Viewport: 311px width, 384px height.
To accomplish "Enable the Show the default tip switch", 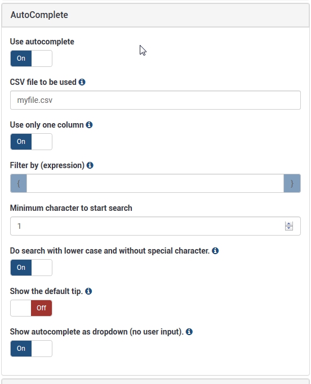I will pyautogui.click(x=31, y=308).
